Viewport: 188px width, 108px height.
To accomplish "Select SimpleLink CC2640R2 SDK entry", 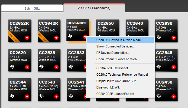I will point(120,81).
